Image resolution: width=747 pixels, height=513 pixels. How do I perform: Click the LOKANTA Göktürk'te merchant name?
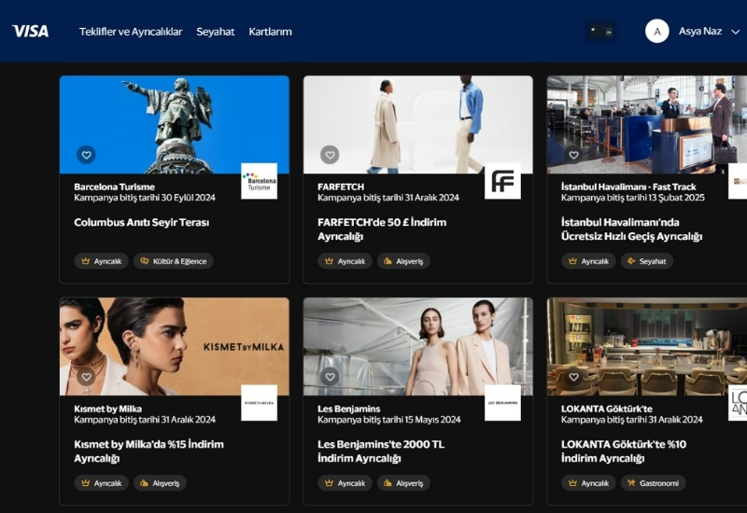pyautogui.click(x=606, y=409)
